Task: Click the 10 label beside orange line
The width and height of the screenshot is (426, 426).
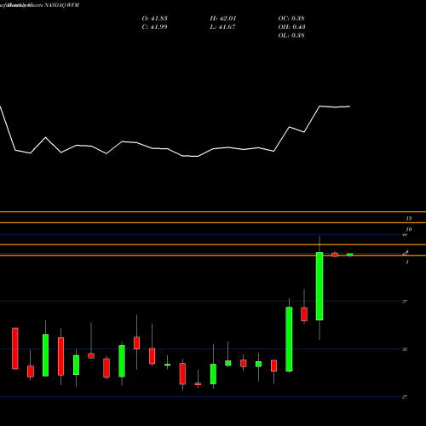Action: [409, 229]
